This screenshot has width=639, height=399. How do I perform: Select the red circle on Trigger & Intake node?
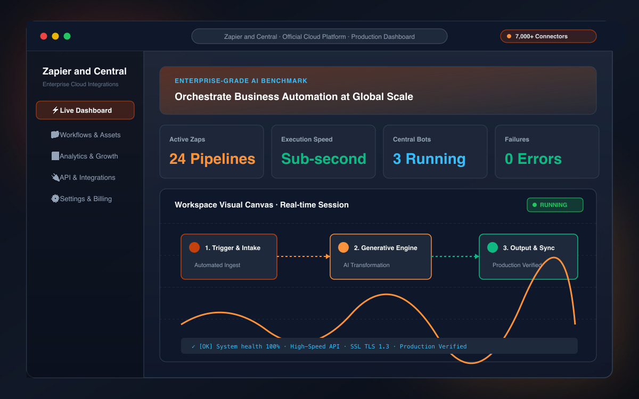pos(194,247)
